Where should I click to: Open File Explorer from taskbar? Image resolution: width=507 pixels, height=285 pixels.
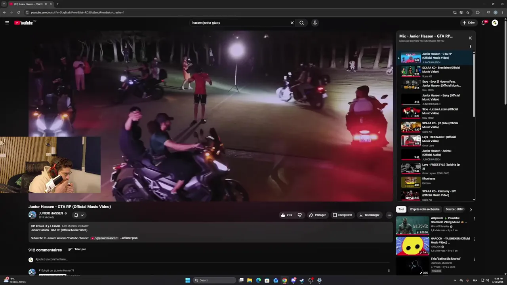pyautogui.click(x=250, y=280)
